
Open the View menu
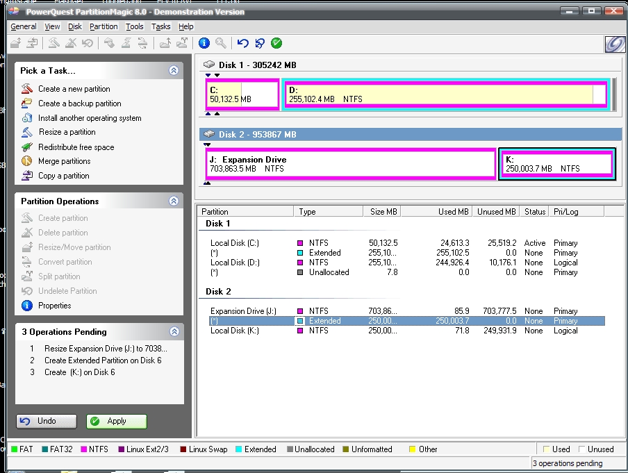(52, 26)
